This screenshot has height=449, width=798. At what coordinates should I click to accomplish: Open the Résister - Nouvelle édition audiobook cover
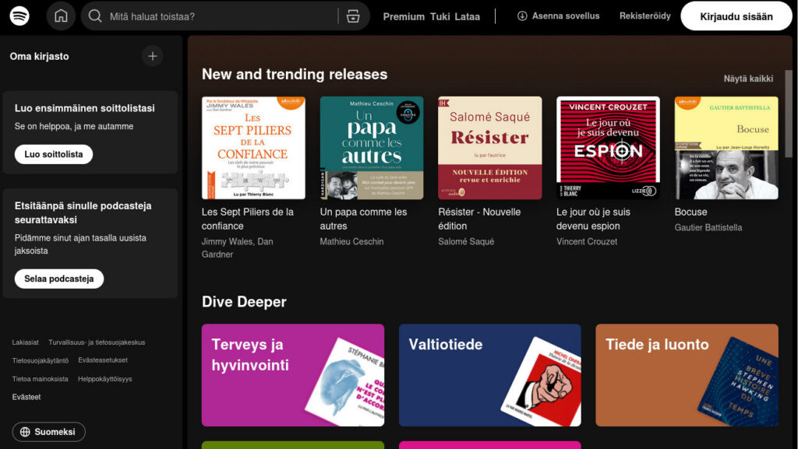[x=491, y=148]
